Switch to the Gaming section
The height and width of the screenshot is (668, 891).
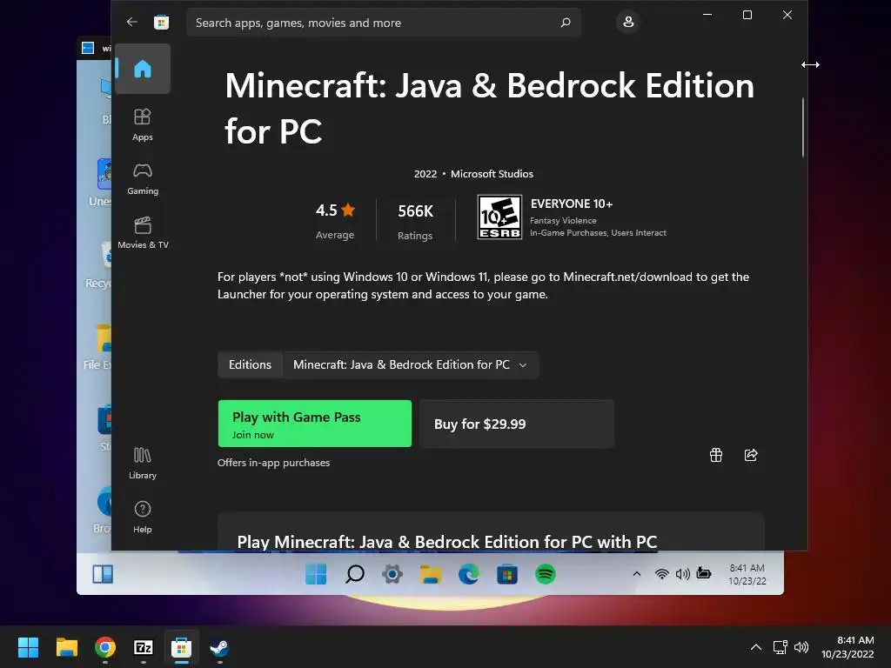(143, 179)
